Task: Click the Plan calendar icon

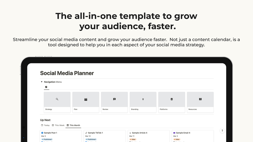Action: click(86, 100)
